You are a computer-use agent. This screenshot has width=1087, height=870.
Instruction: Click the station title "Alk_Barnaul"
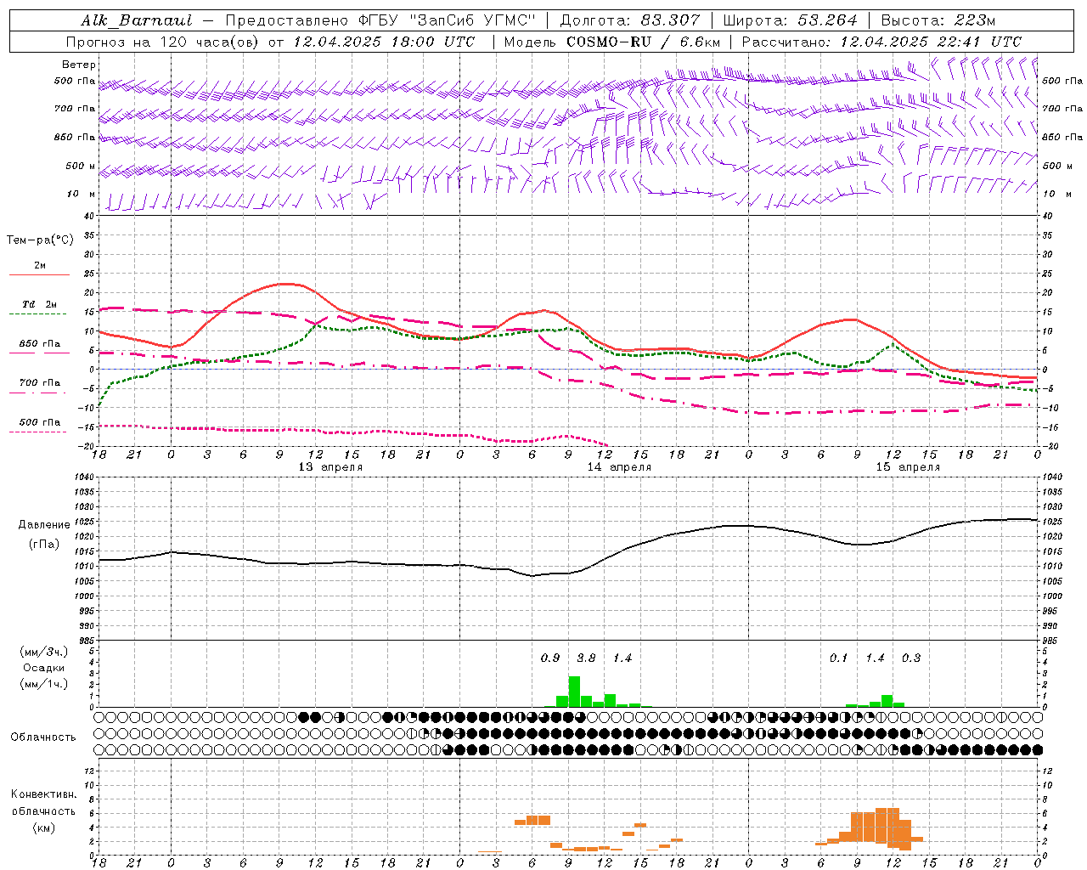point(138,20)
